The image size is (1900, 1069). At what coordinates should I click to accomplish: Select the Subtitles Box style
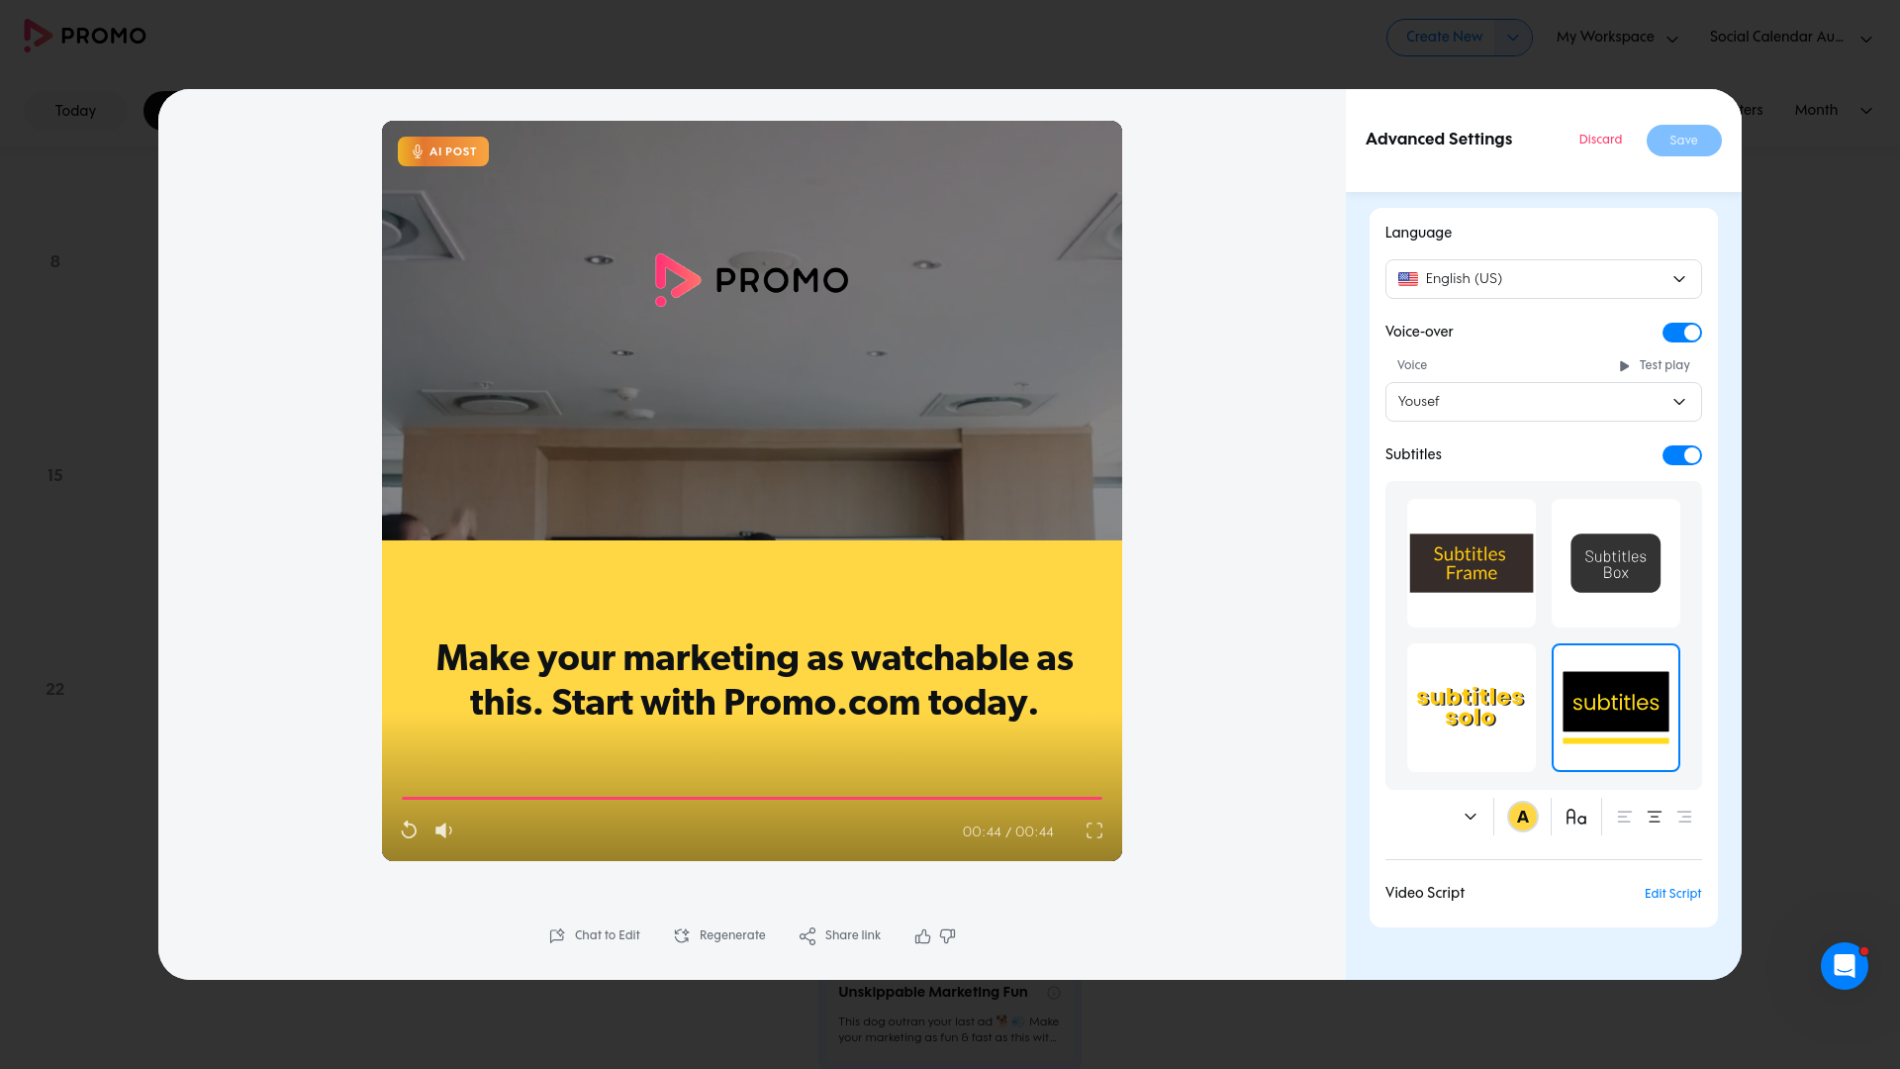[x=1616, y=563]
